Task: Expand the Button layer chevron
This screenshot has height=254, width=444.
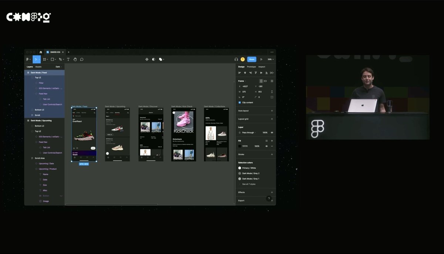Action: (x=61, y=196)
